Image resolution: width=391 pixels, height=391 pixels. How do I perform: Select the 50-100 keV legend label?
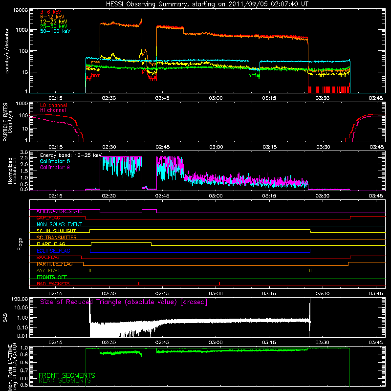[x=55, y=31]
